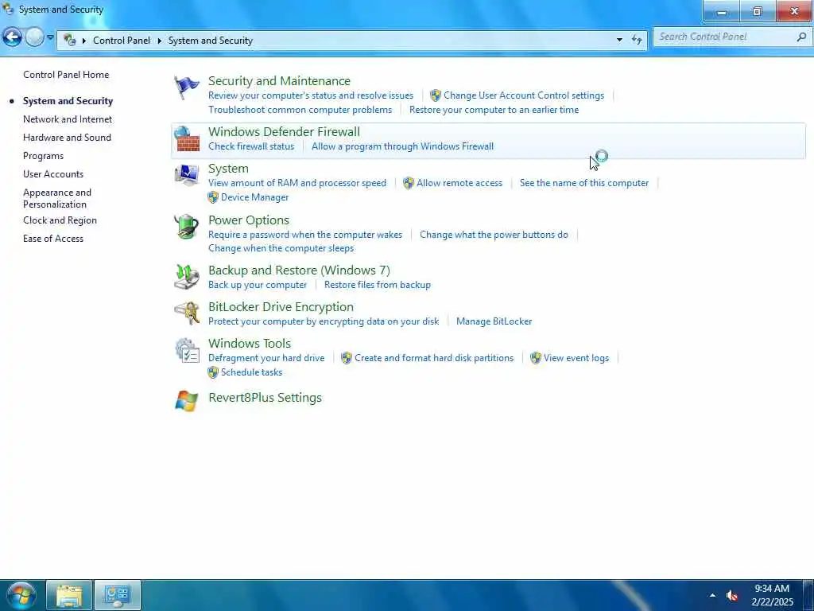Go back with the blue Back arrow
This screenshot has width=814, height=611.
pyautogui.click(x=13, y=37)
